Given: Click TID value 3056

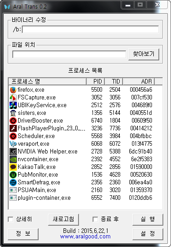Looking at the screenshot, I should tap(115, 98).
